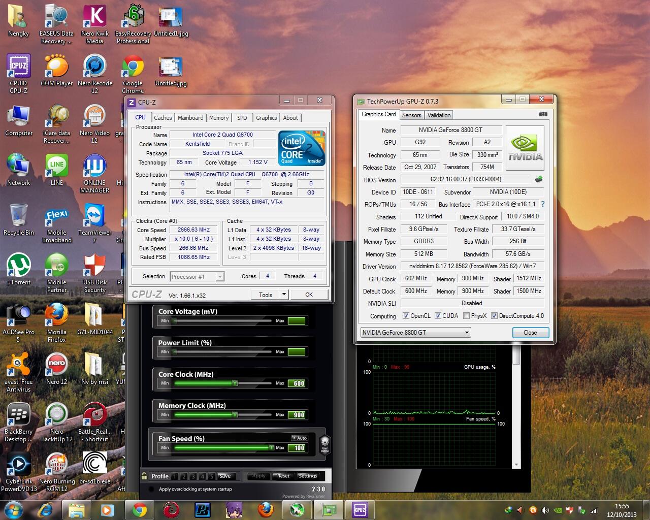Open EASEUS Data Recovery shortcut

56,24
